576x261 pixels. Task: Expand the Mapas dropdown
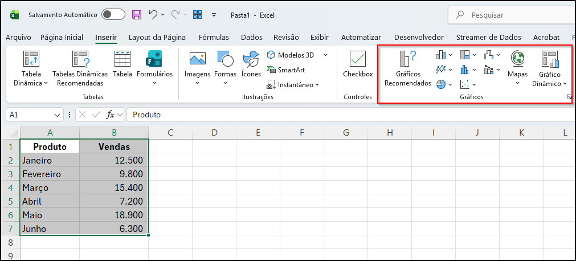[517, 83]
